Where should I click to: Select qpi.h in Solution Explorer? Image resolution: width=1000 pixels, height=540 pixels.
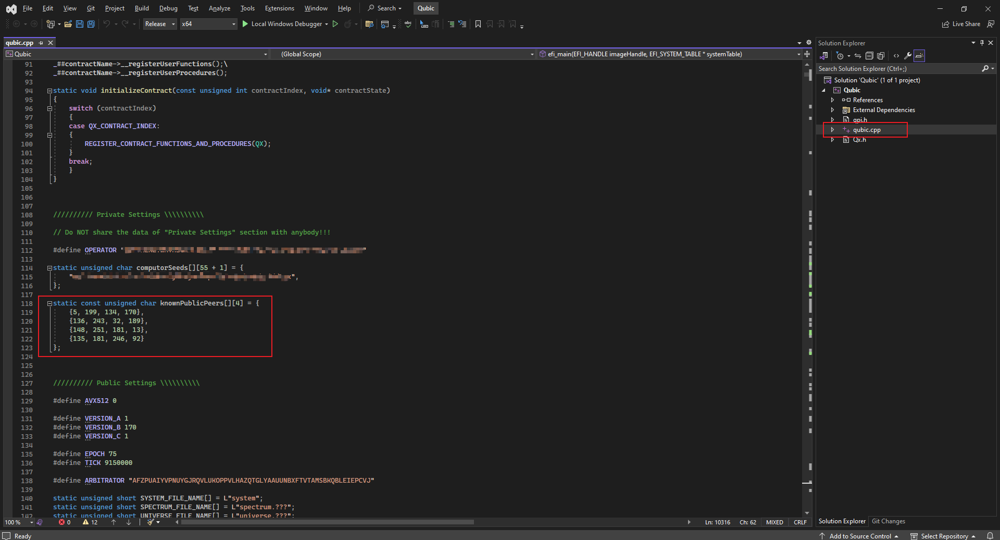[x=859, y=120]
